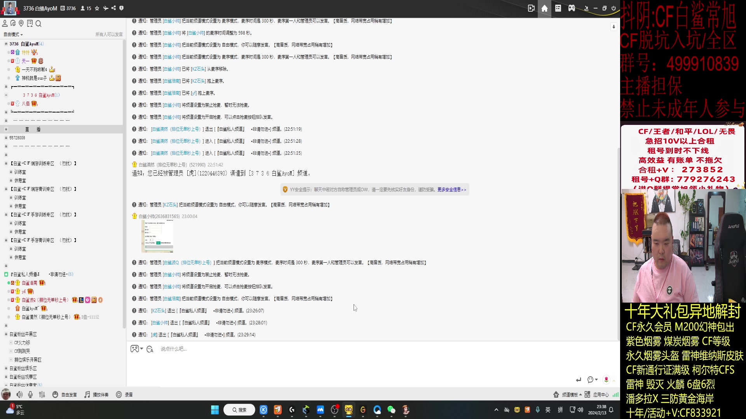Image resolution: width=746 pixels, height=419 pixels.
Task: Open the CF火力够 sub-channel
Action: [x=22, y=343]
